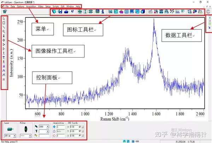
Task: Select the rectangle tool in left toolbar
Action: click(4, 23)
